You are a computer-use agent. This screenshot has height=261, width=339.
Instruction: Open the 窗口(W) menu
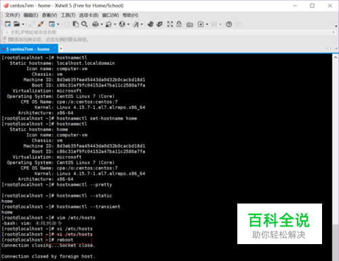tap(111, 16)
